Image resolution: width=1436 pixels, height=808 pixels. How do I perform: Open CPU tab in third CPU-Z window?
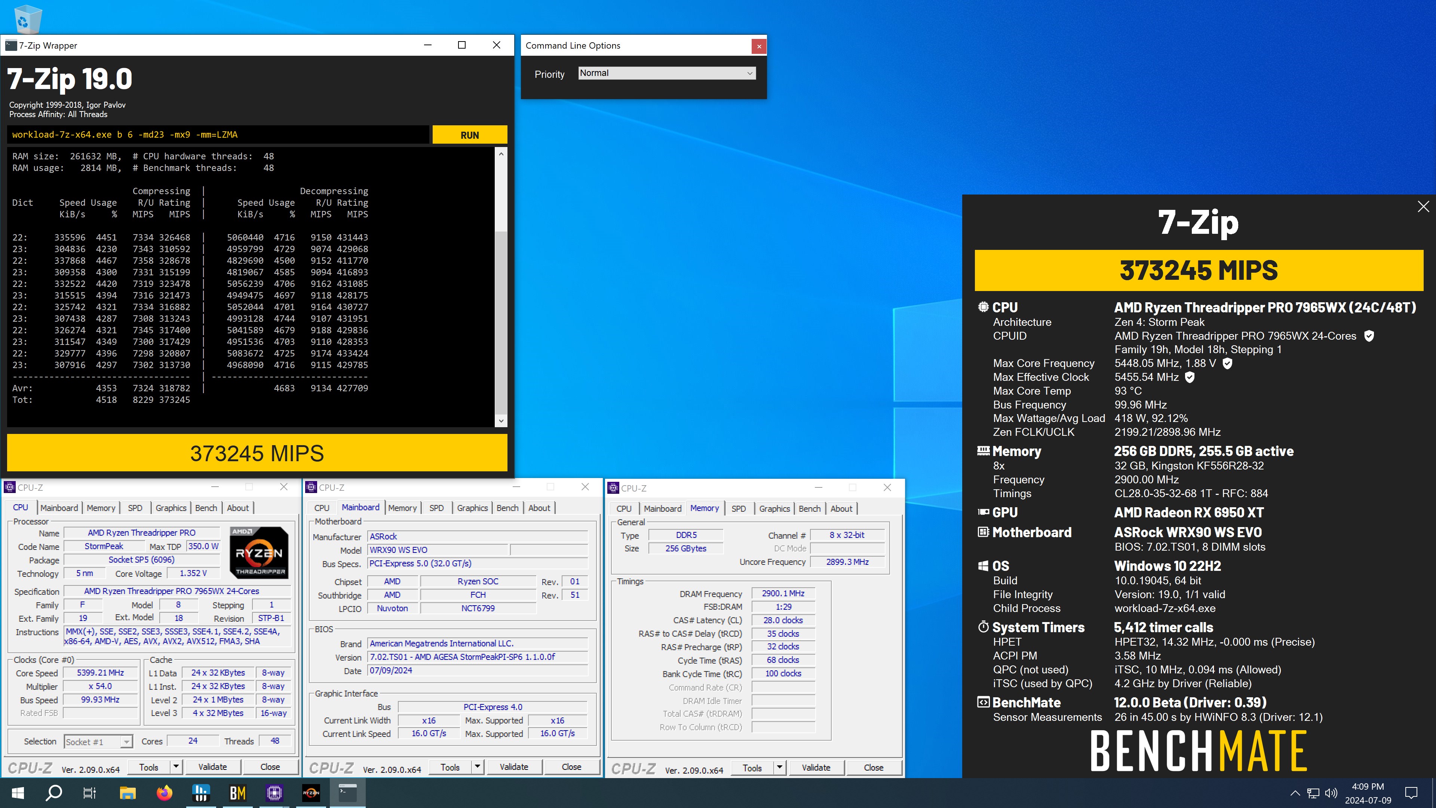624,508
